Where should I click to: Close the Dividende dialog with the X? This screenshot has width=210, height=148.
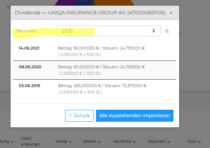pos(171,13)
